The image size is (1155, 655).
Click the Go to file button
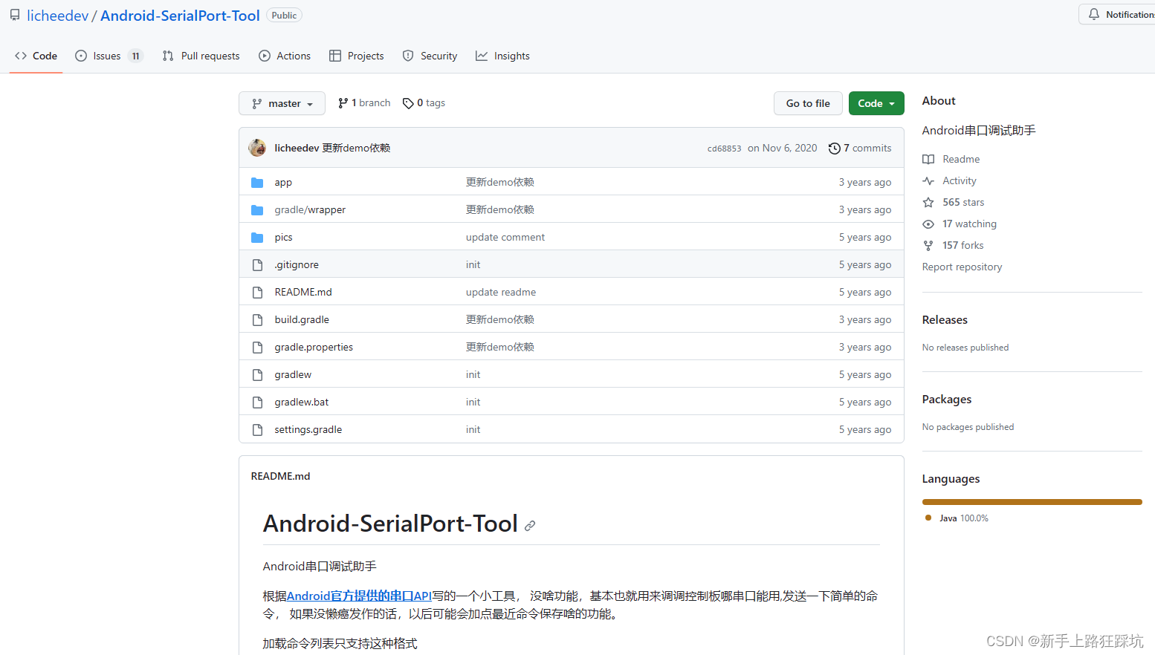coord(808,103)
